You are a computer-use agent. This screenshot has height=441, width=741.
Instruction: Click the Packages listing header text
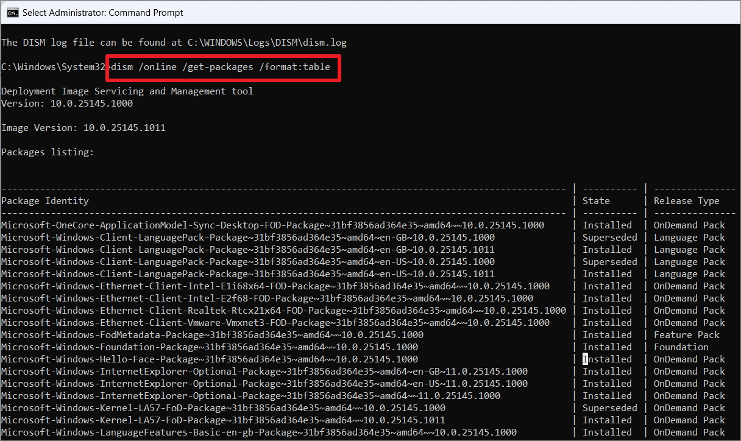coord(48,152)
